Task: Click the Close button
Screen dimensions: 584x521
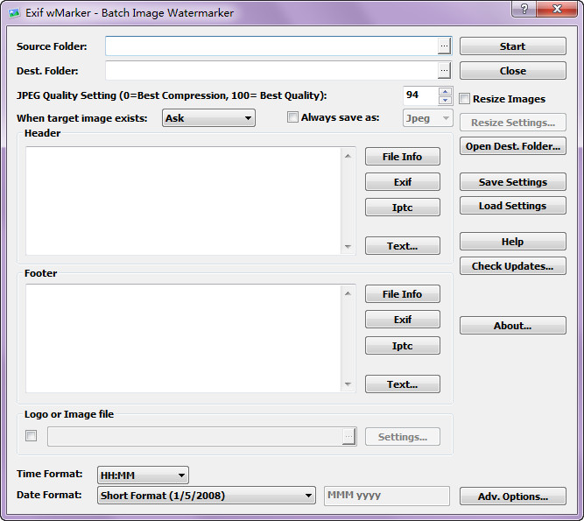Action: [513, 70]
